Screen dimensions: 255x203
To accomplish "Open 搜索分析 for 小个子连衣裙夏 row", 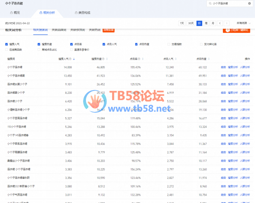I will [x=233, y=76].
